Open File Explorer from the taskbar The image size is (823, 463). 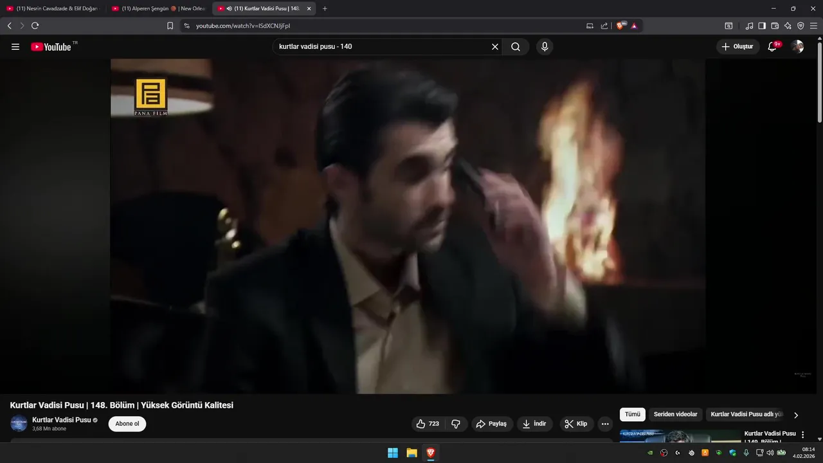pos(411,453)
